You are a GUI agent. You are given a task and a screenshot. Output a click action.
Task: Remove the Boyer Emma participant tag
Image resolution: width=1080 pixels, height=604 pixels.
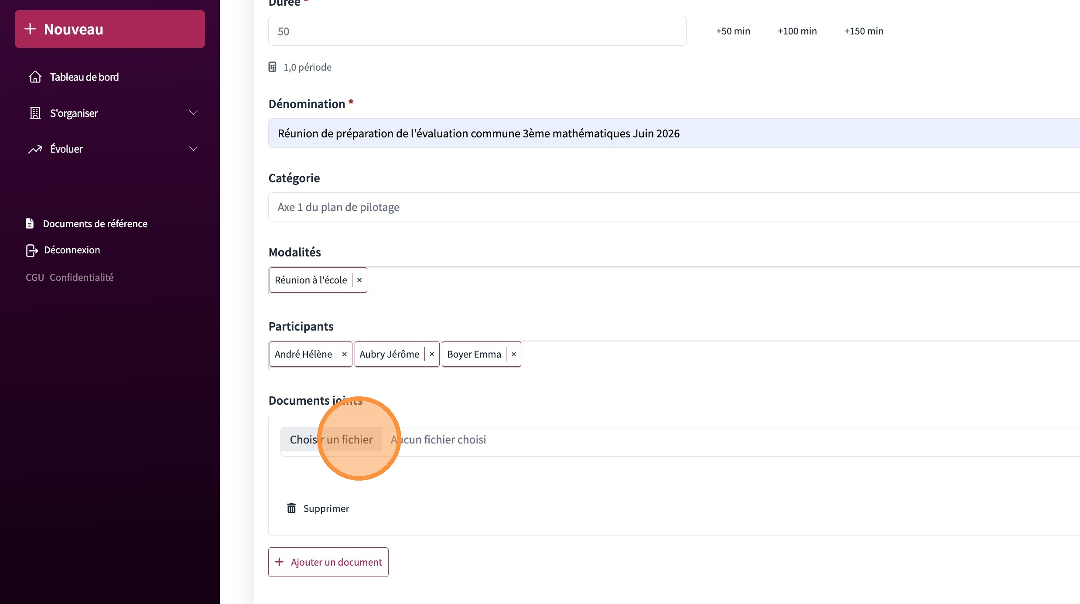coord(514,354)
